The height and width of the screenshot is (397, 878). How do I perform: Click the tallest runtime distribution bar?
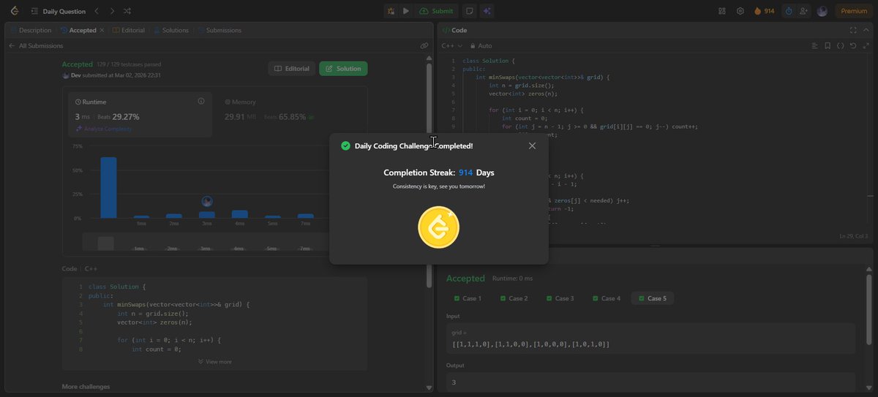(108, 188)
